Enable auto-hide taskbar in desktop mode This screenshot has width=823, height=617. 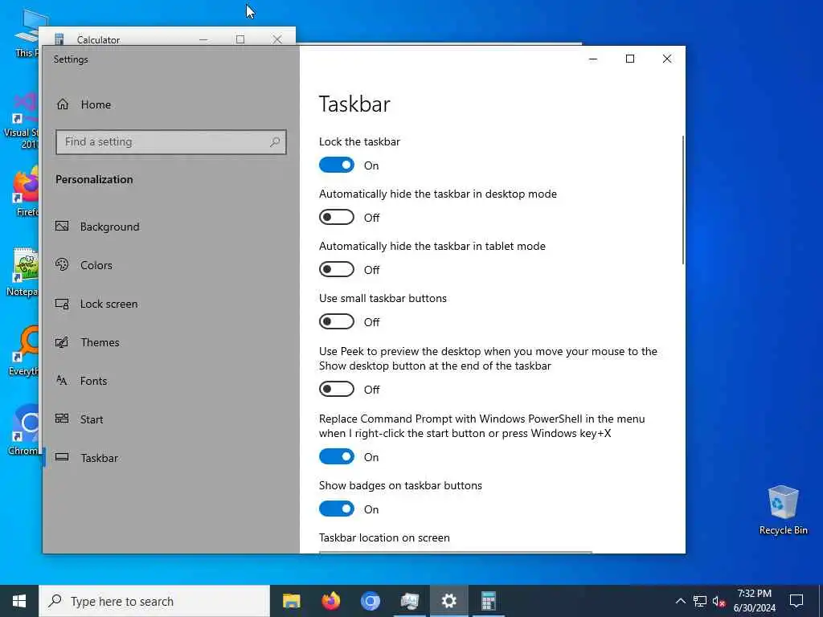337,217
